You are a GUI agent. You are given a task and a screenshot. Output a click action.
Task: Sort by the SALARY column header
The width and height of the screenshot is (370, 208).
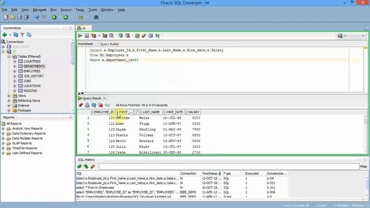[x=193, y=112]
